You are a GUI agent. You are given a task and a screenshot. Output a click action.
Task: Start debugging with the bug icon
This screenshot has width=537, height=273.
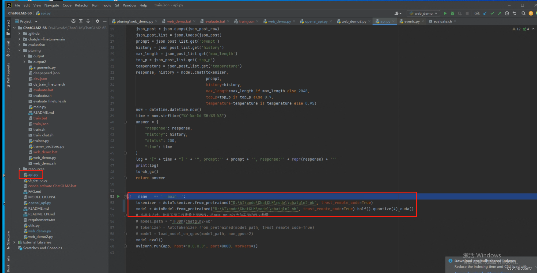452,13
